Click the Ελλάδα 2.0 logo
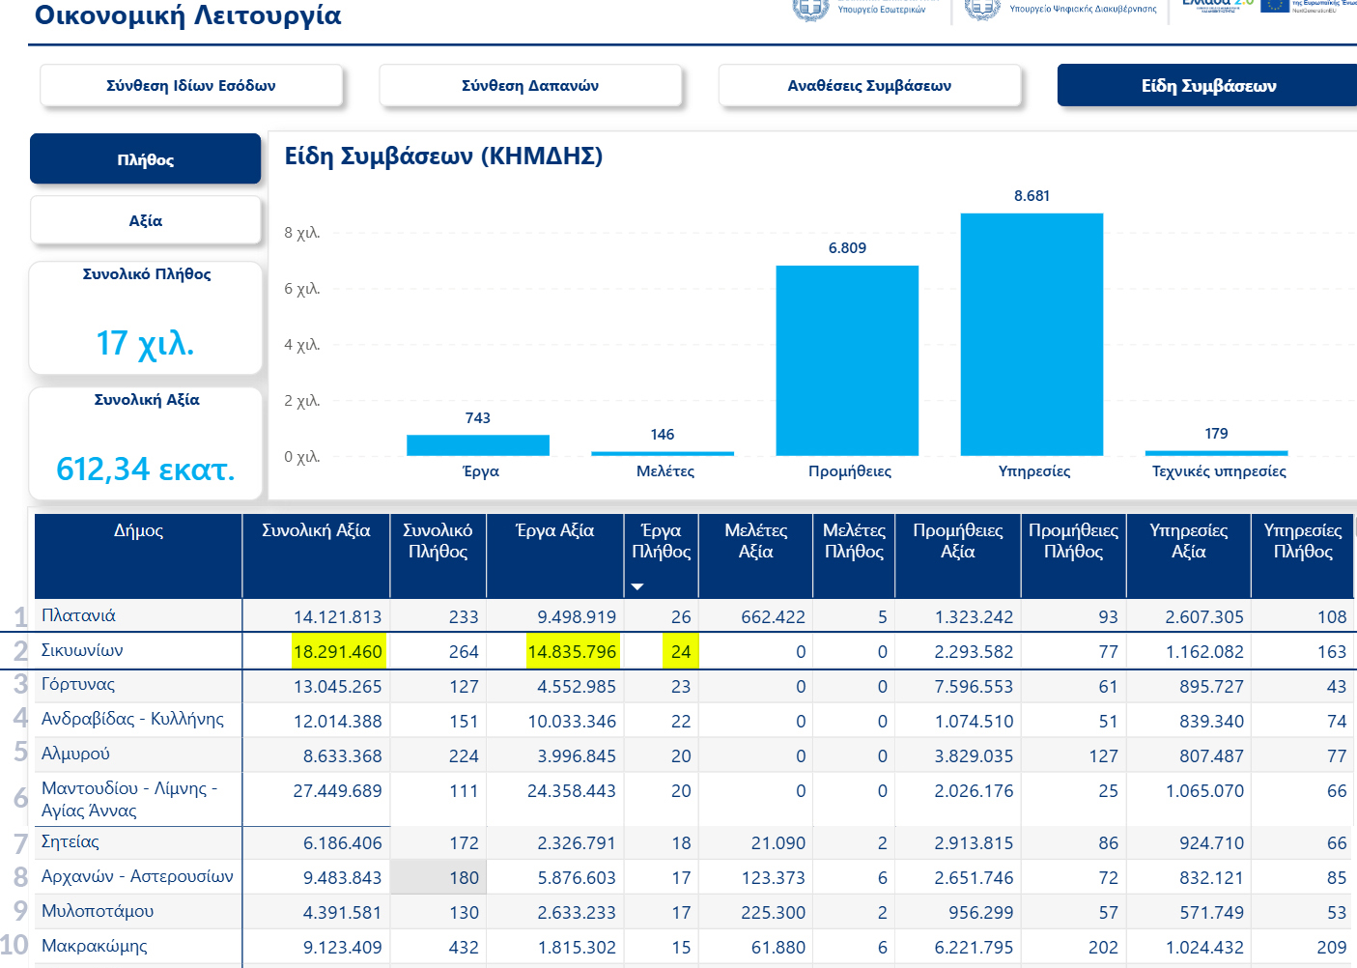Screen dimensions: 1357x968 click(x=1217, y=5)
